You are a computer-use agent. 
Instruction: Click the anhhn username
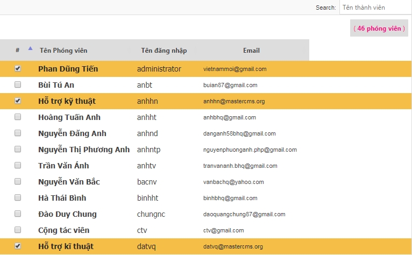147,101
